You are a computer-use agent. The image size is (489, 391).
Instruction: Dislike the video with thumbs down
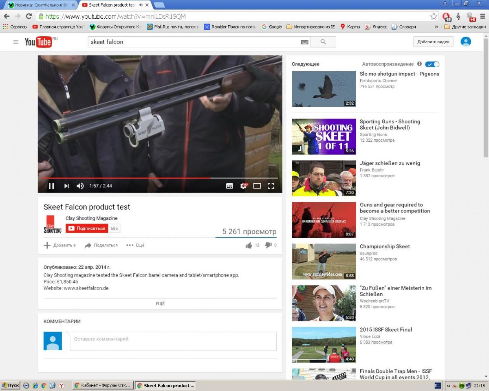tap(268, 245)
